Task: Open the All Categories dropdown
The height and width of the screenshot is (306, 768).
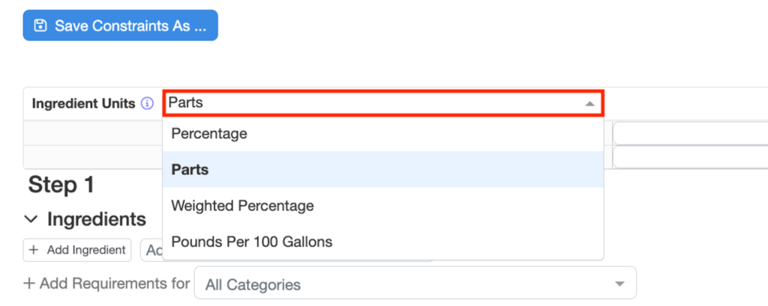Action: 405,284
